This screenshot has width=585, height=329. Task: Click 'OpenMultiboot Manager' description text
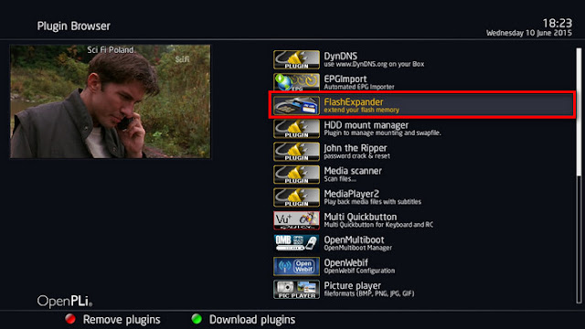[x=357, y=248]
